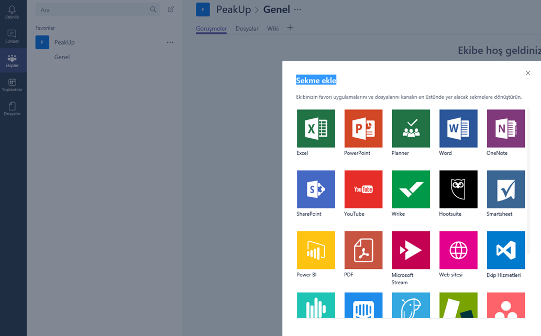Pick the Word app tile
Viewport: 541px width, 336px height.
coord(458,128)
